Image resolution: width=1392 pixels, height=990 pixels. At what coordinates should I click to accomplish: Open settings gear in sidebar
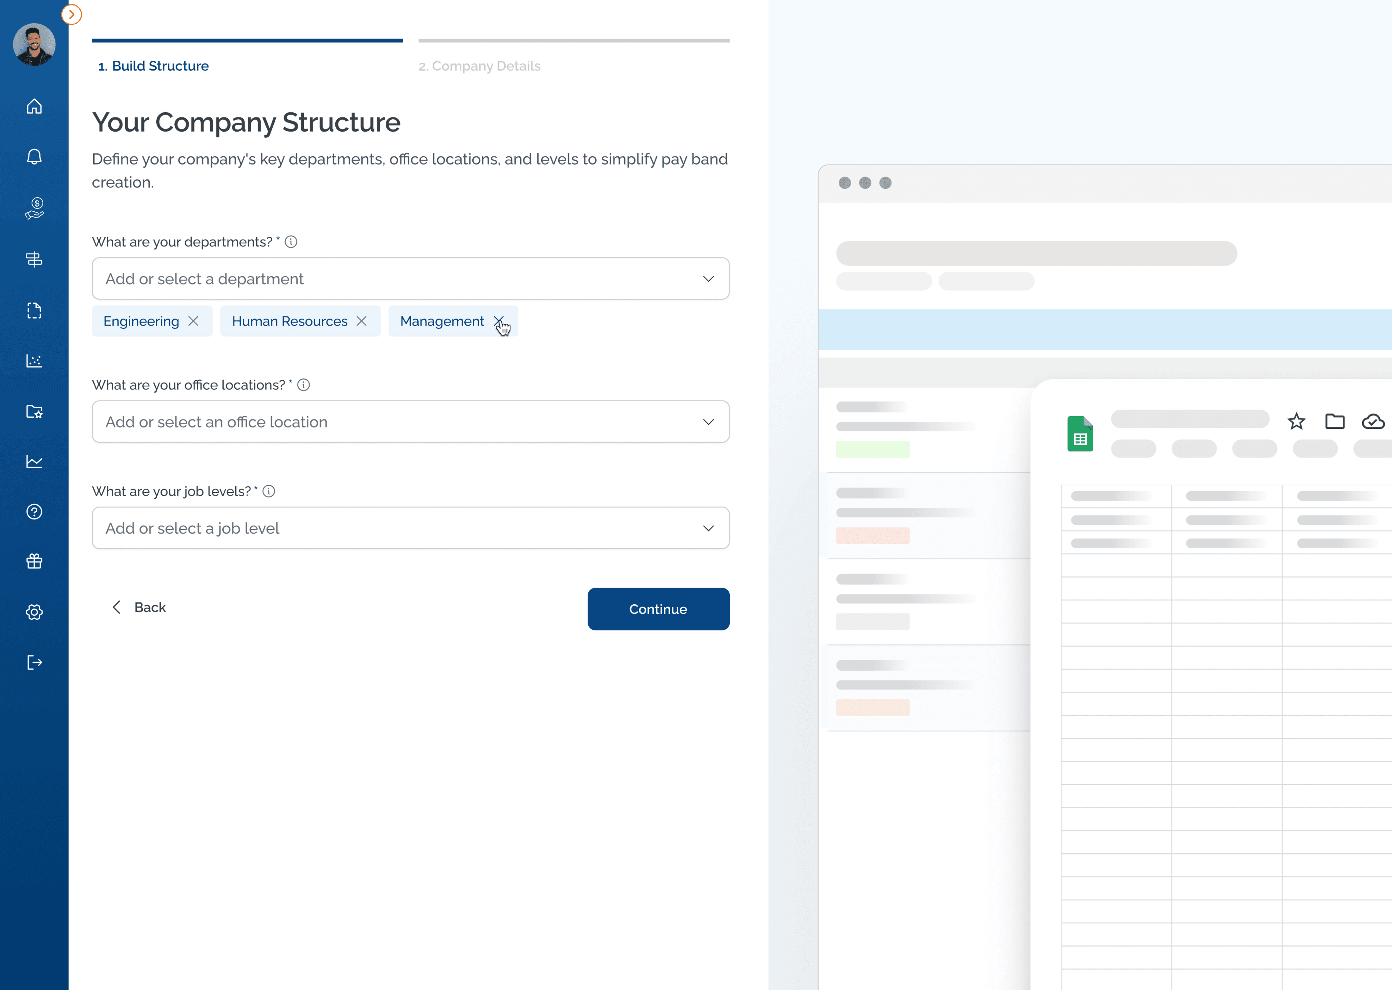click(34, 612)
